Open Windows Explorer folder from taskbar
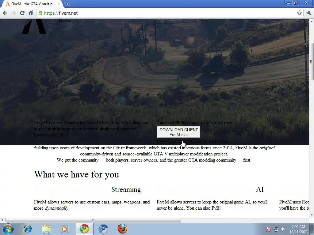The width and height of the screenshot is (314, 235). click(x=46, y=229)
